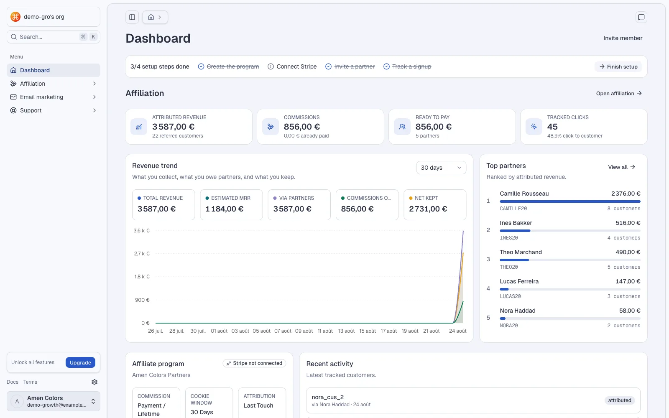Open the Terms link
Viewport: 669px width, 418px height.
tap(30, 382)
